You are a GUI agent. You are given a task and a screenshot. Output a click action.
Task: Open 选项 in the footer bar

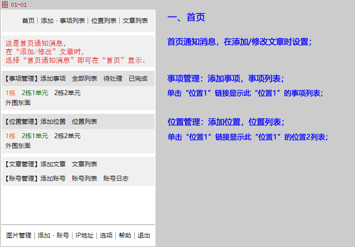[x=106, y=235]
